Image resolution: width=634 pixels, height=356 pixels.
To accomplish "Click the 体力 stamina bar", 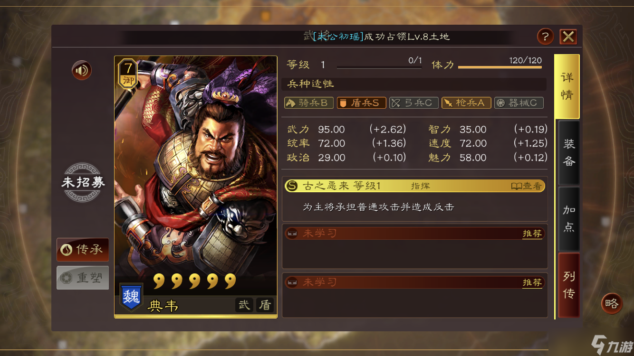I will click(x=500, y=67).
